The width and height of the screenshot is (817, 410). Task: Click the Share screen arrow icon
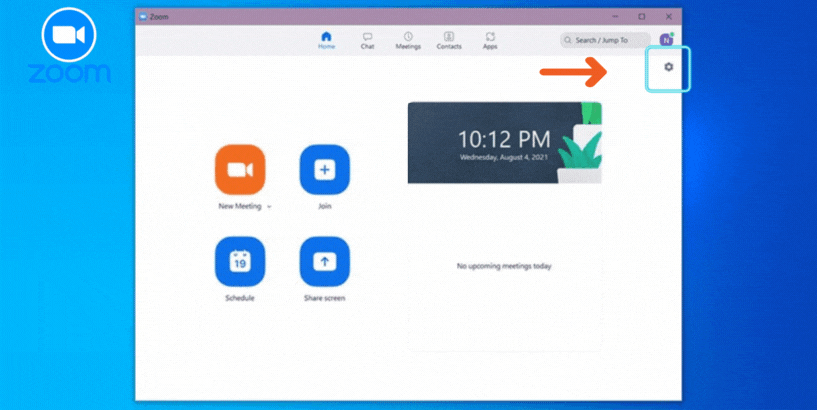pos(324,262)
